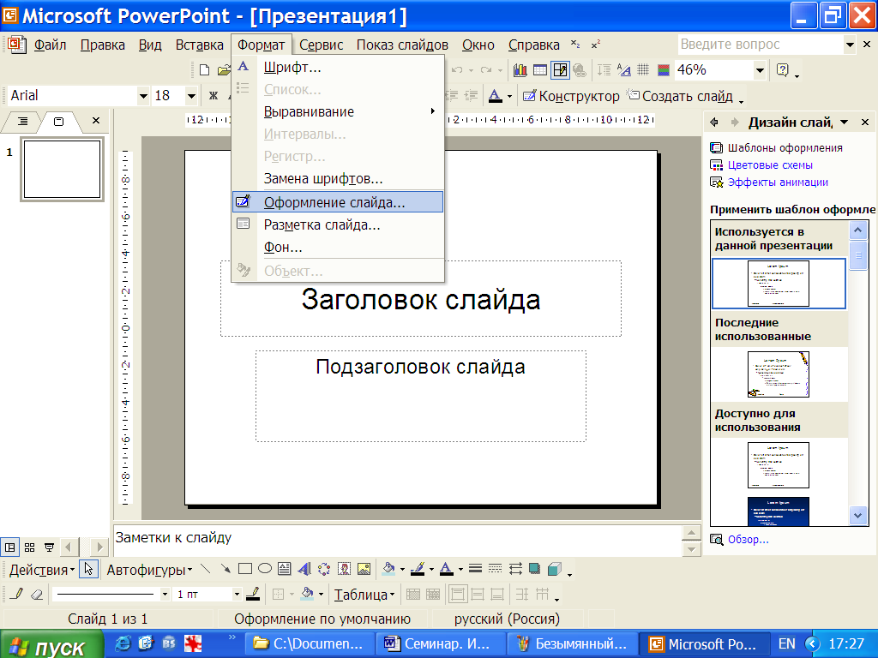The width and height of the screenshot is (878, 658).
Task: Create a new blank presentation icon
Action: (x=204, y=70)
